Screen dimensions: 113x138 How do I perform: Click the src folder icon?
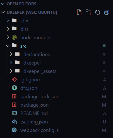tap(14, 45)
